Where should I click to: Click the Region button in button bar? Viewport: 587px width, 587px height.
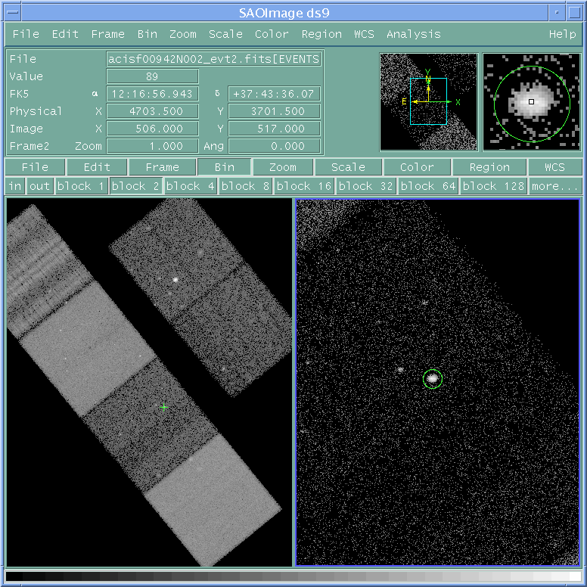point(489,167)
